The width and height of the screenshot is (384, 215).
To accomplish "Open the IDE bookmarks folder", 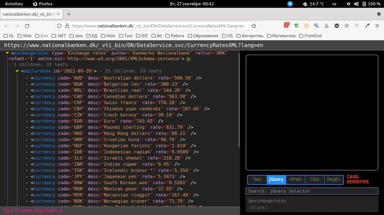I will click(x=142, y=36).
